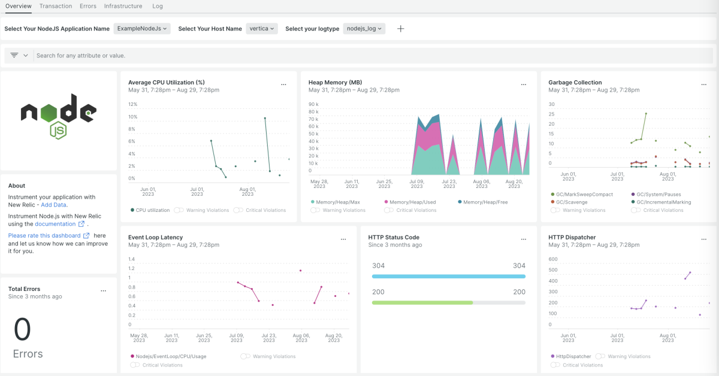Enable Warning Violations on Event Loop Latency
Image resolution: width=719 pixels, height=376 pixels.
245,356
